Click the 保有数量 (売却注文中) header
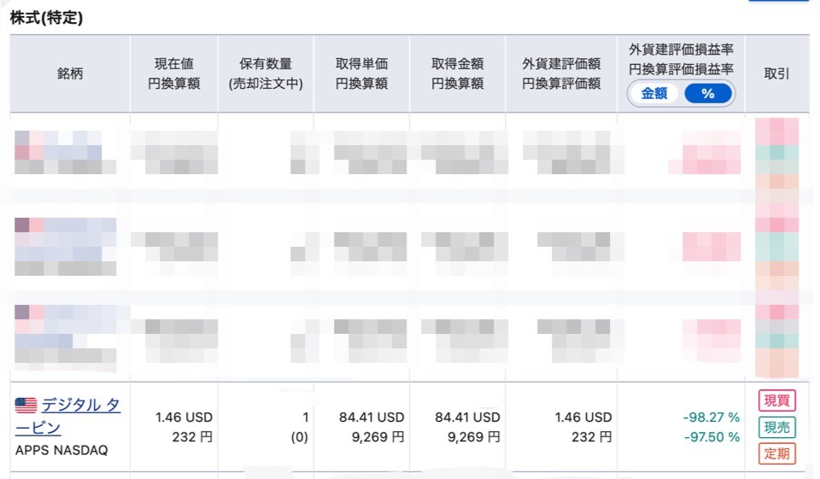The width and height of the screenshot is (820, 479). (266, 73)
